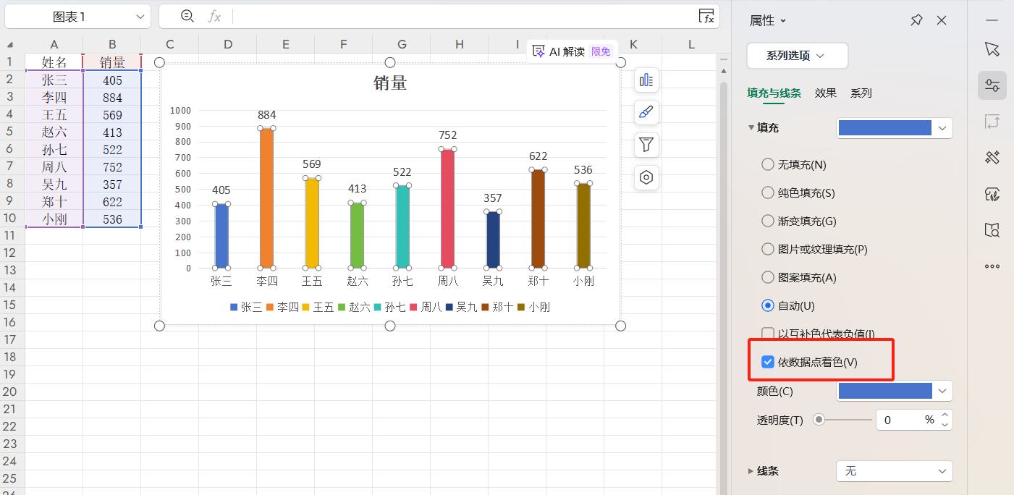1014x495 pixels.
Task: Open the chart style brush icon
Action: 646,112
